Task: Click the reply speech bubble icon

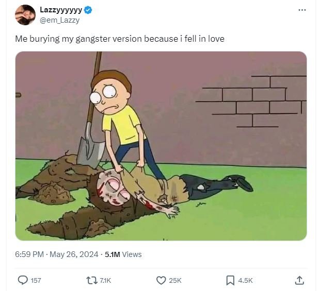Action: (x=23, y=280)
